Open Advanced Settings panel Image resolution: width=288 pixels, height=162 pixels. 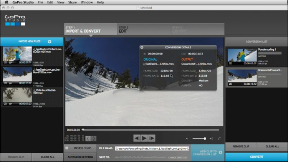point(80,157)
